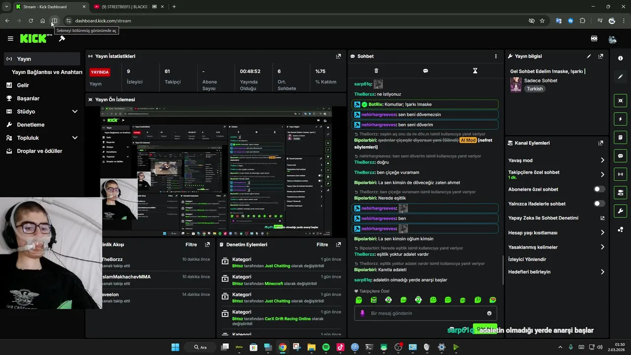631x355 pixels.
Task: Open the hamburger menu beside the Kick logo
Action: (10, 38)
